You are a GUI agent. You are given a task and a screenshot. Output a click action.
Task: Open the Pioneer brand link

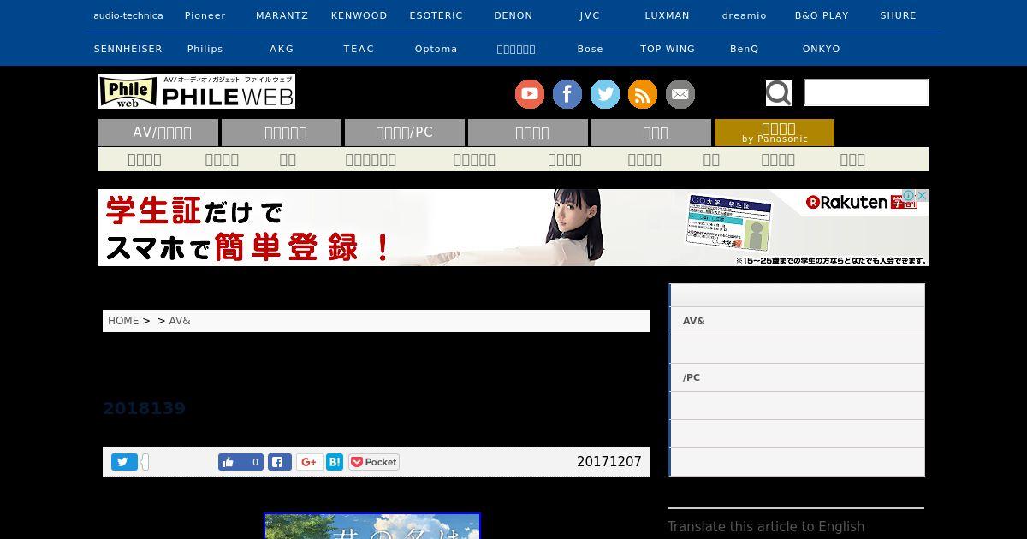click(x=205, y=15)
